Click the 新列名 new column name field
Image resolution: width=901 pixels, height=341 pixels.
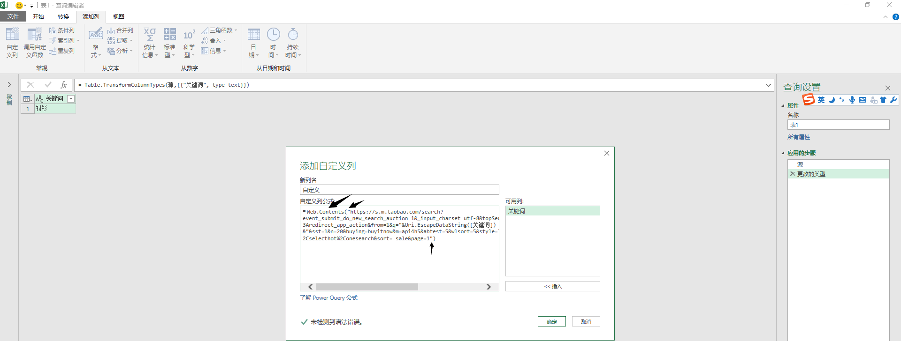click(x=399, y=190)
